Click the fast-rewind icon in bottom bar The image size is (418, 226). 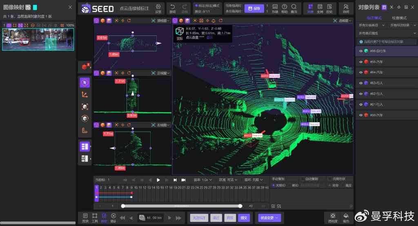point(122,218)
